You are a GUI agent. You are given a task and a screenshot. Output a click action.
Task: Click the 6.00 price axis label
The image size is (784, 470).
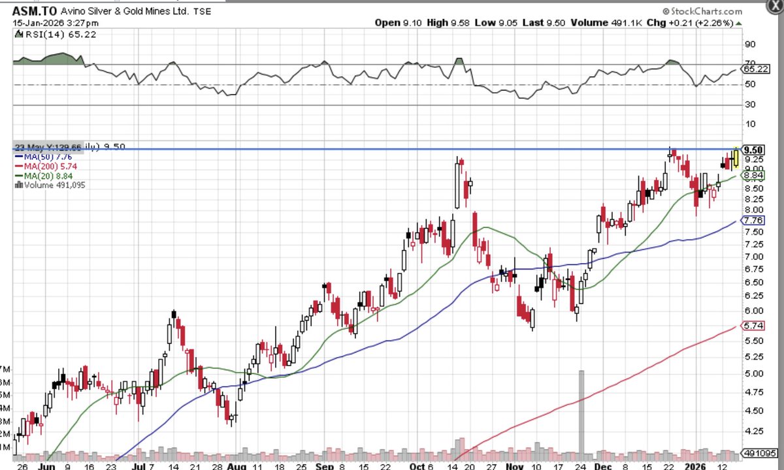click(753, 311)
